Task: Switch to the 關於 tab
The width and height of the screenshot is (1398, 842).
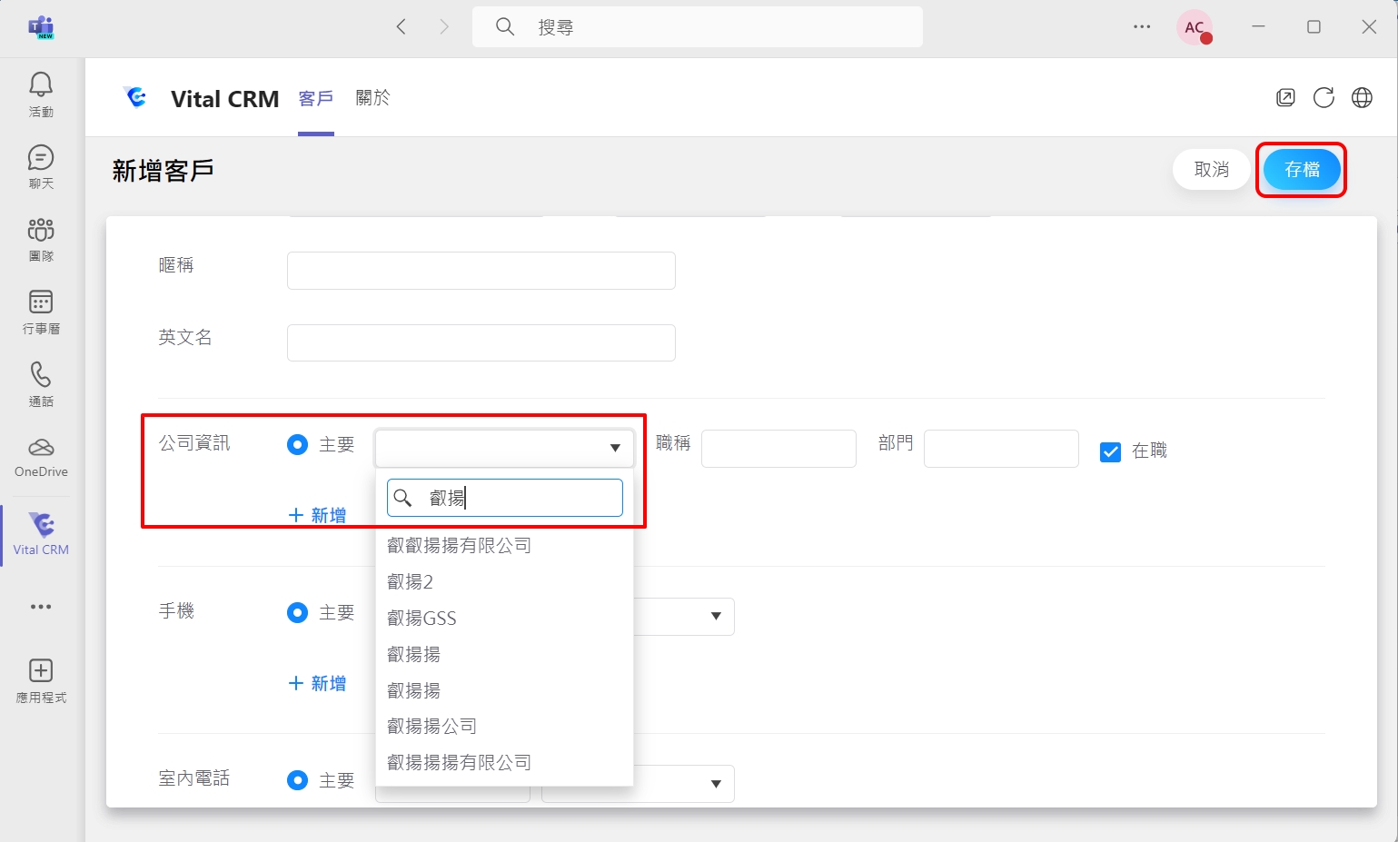Action: 372,98
